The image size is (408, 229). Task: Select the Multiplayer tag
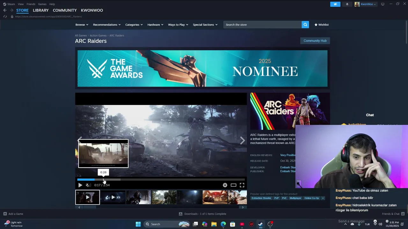295,198
